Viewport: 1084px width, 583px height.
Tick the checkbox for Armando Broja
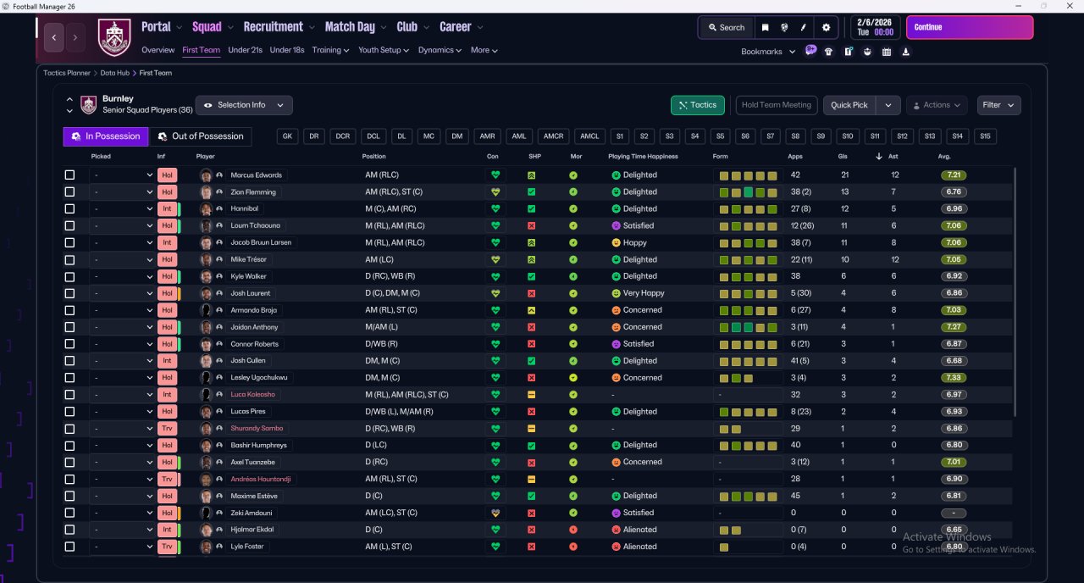tap(69, 310)
